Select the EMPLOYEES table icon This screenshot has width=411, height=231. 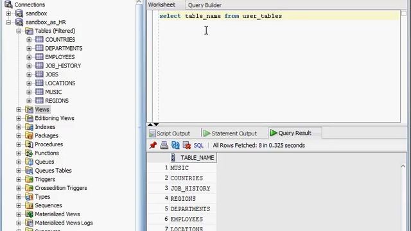coord(39,57)
